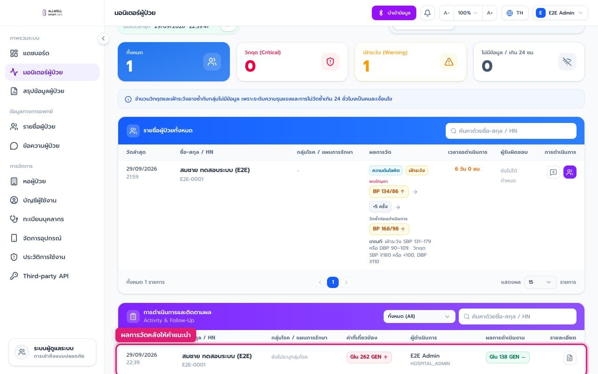This screenshot has width=598, height=374.
Task: Open ประวัติการใช้งาน in the sidebar
Action: 52,257
